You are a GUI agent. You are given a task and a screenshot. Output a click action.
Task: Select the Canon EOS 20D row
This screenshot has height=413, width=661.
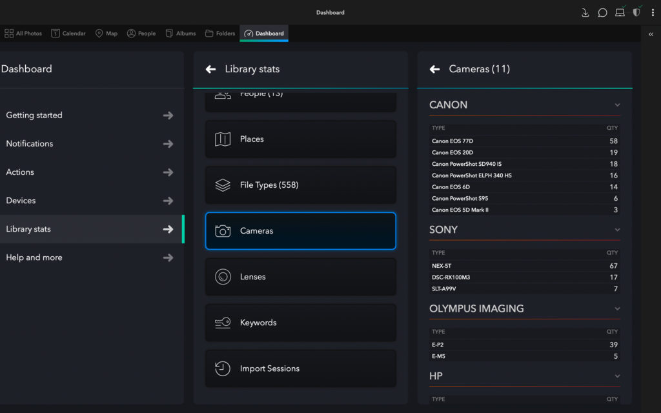tap(524, 152)
